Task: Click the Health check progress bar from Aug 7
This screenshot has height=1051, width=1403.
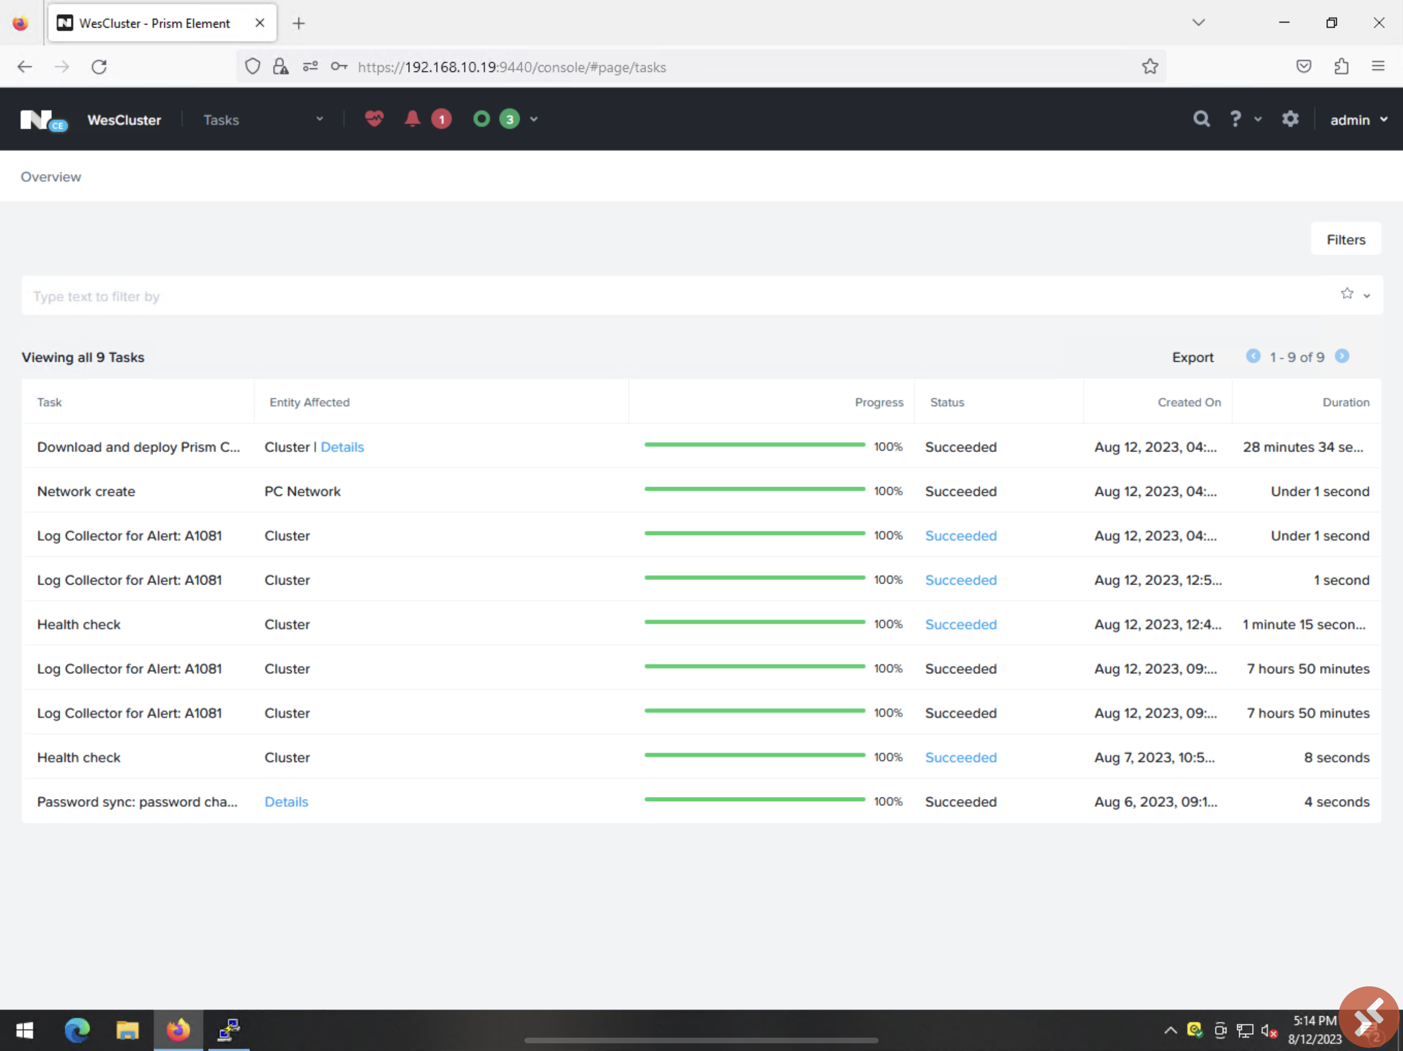Action: click(x=754, y=755)
